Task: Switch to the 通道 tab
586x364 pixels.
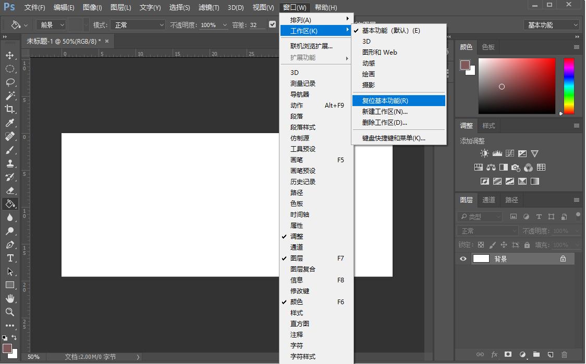Action: tap(489, 200)
